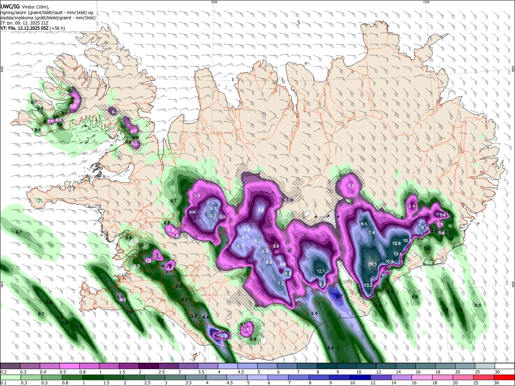Click the '0.1' label on the lower rain scale
The height and width of the screenshot is (386, 515).
(x=3, y=384)
